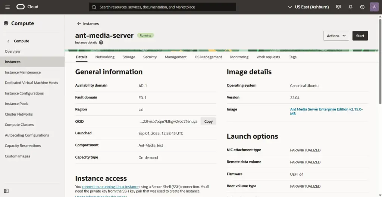Click the 22.04 version value
This screenshot has height=197, width=382.
(295, 98)
